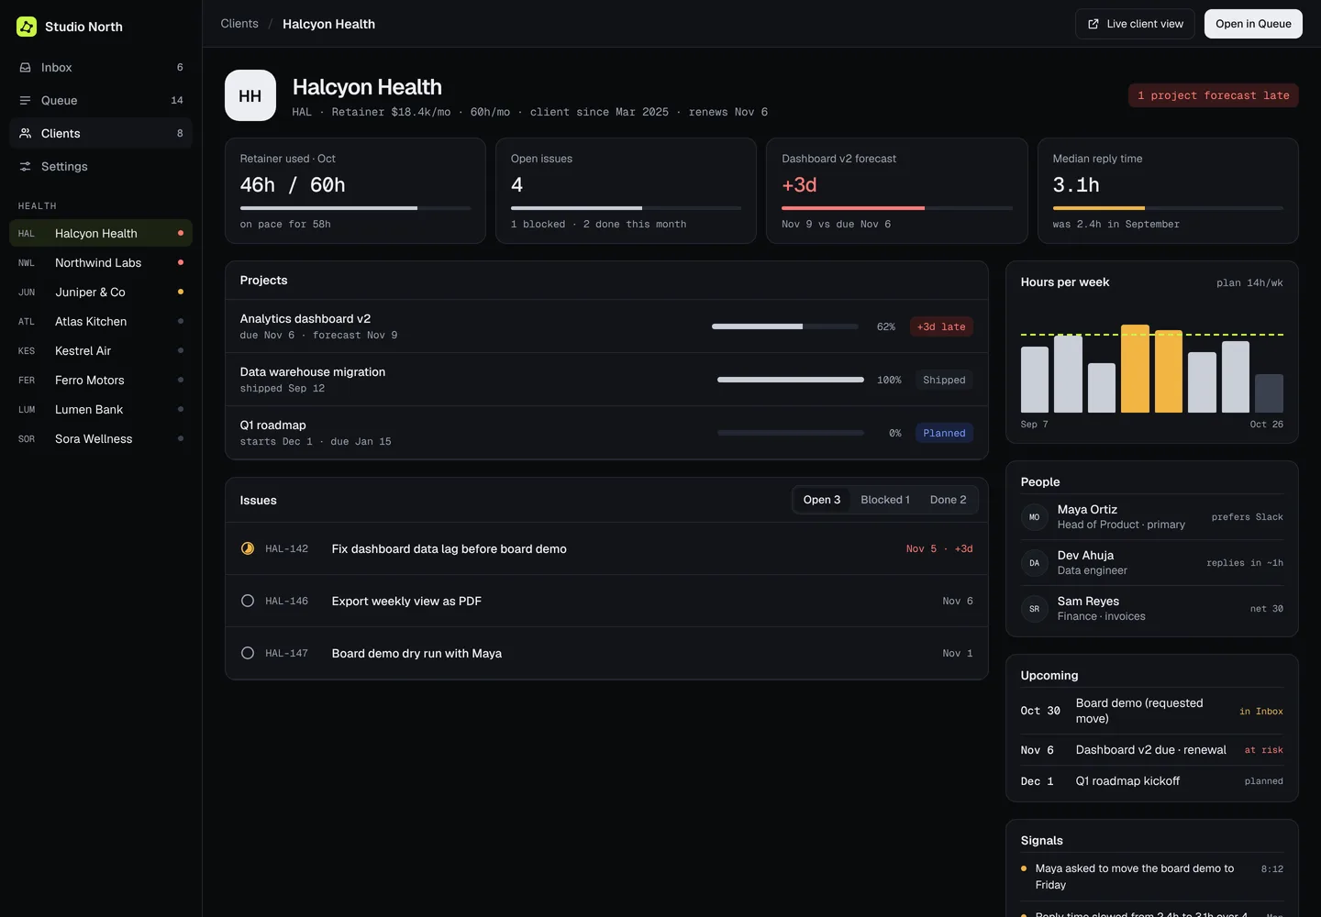Screen dimensions: 1321x917
Task: Click the MO avatar beside Maya Ortiz
Action: [x=1035, y=517]
